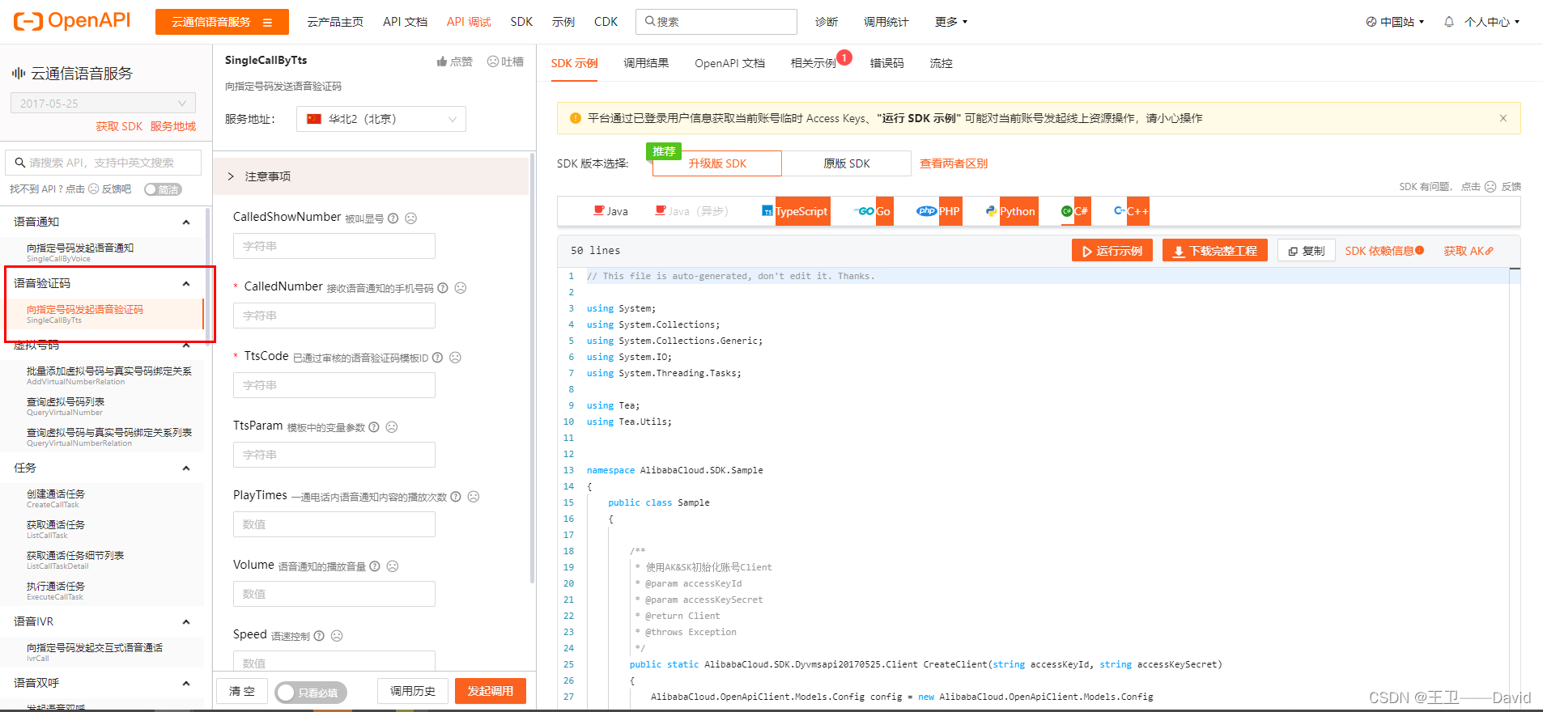Click the 调用历史 button
This screenshot has height=712, width=1543.
pos(413,691)
